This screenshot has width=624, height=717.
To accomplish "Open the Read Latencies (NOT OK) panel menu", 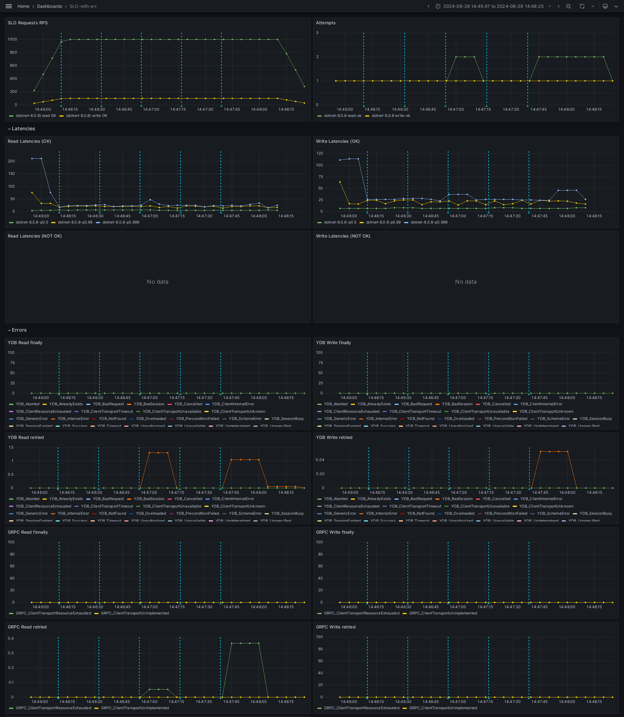I will pyautogui.click(x=35, y=236).
